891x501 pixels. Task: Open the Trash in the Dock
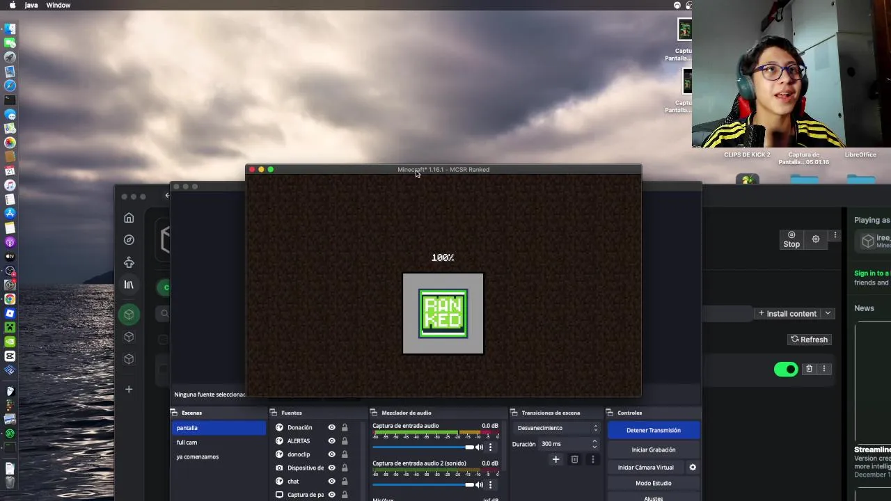pos(10,482)
